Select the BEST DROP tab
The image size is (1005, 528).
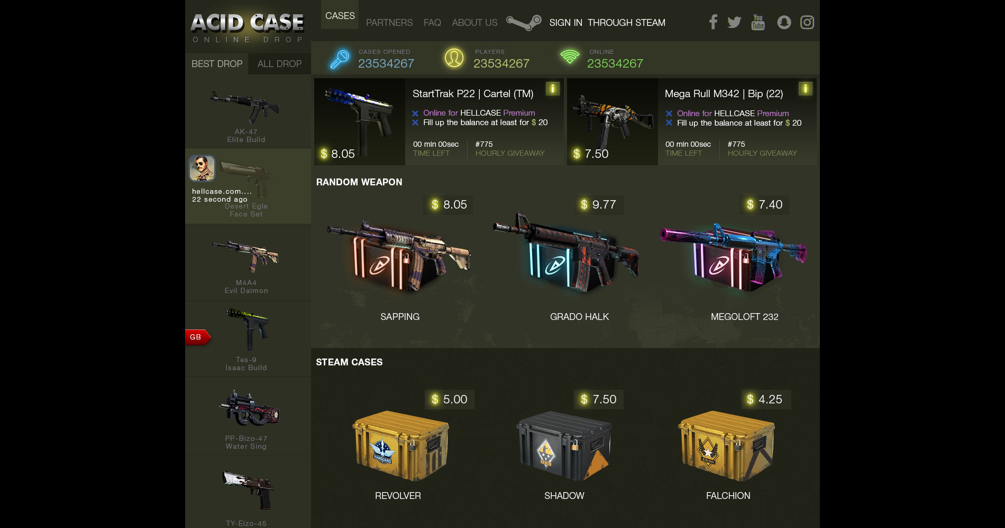tap(217, 64)
